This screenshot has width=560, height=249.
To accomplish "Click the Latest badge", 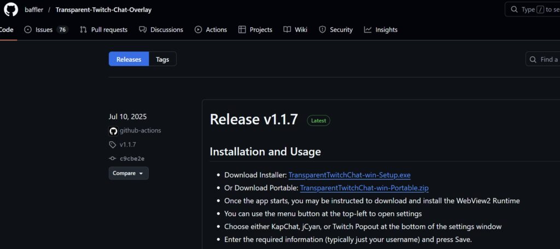I will click(319, 121).
